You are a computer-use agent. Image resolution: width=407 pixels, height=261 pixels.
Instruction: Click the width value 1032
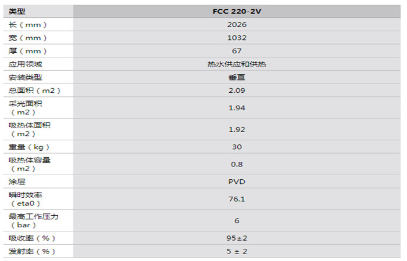point(237,38)
